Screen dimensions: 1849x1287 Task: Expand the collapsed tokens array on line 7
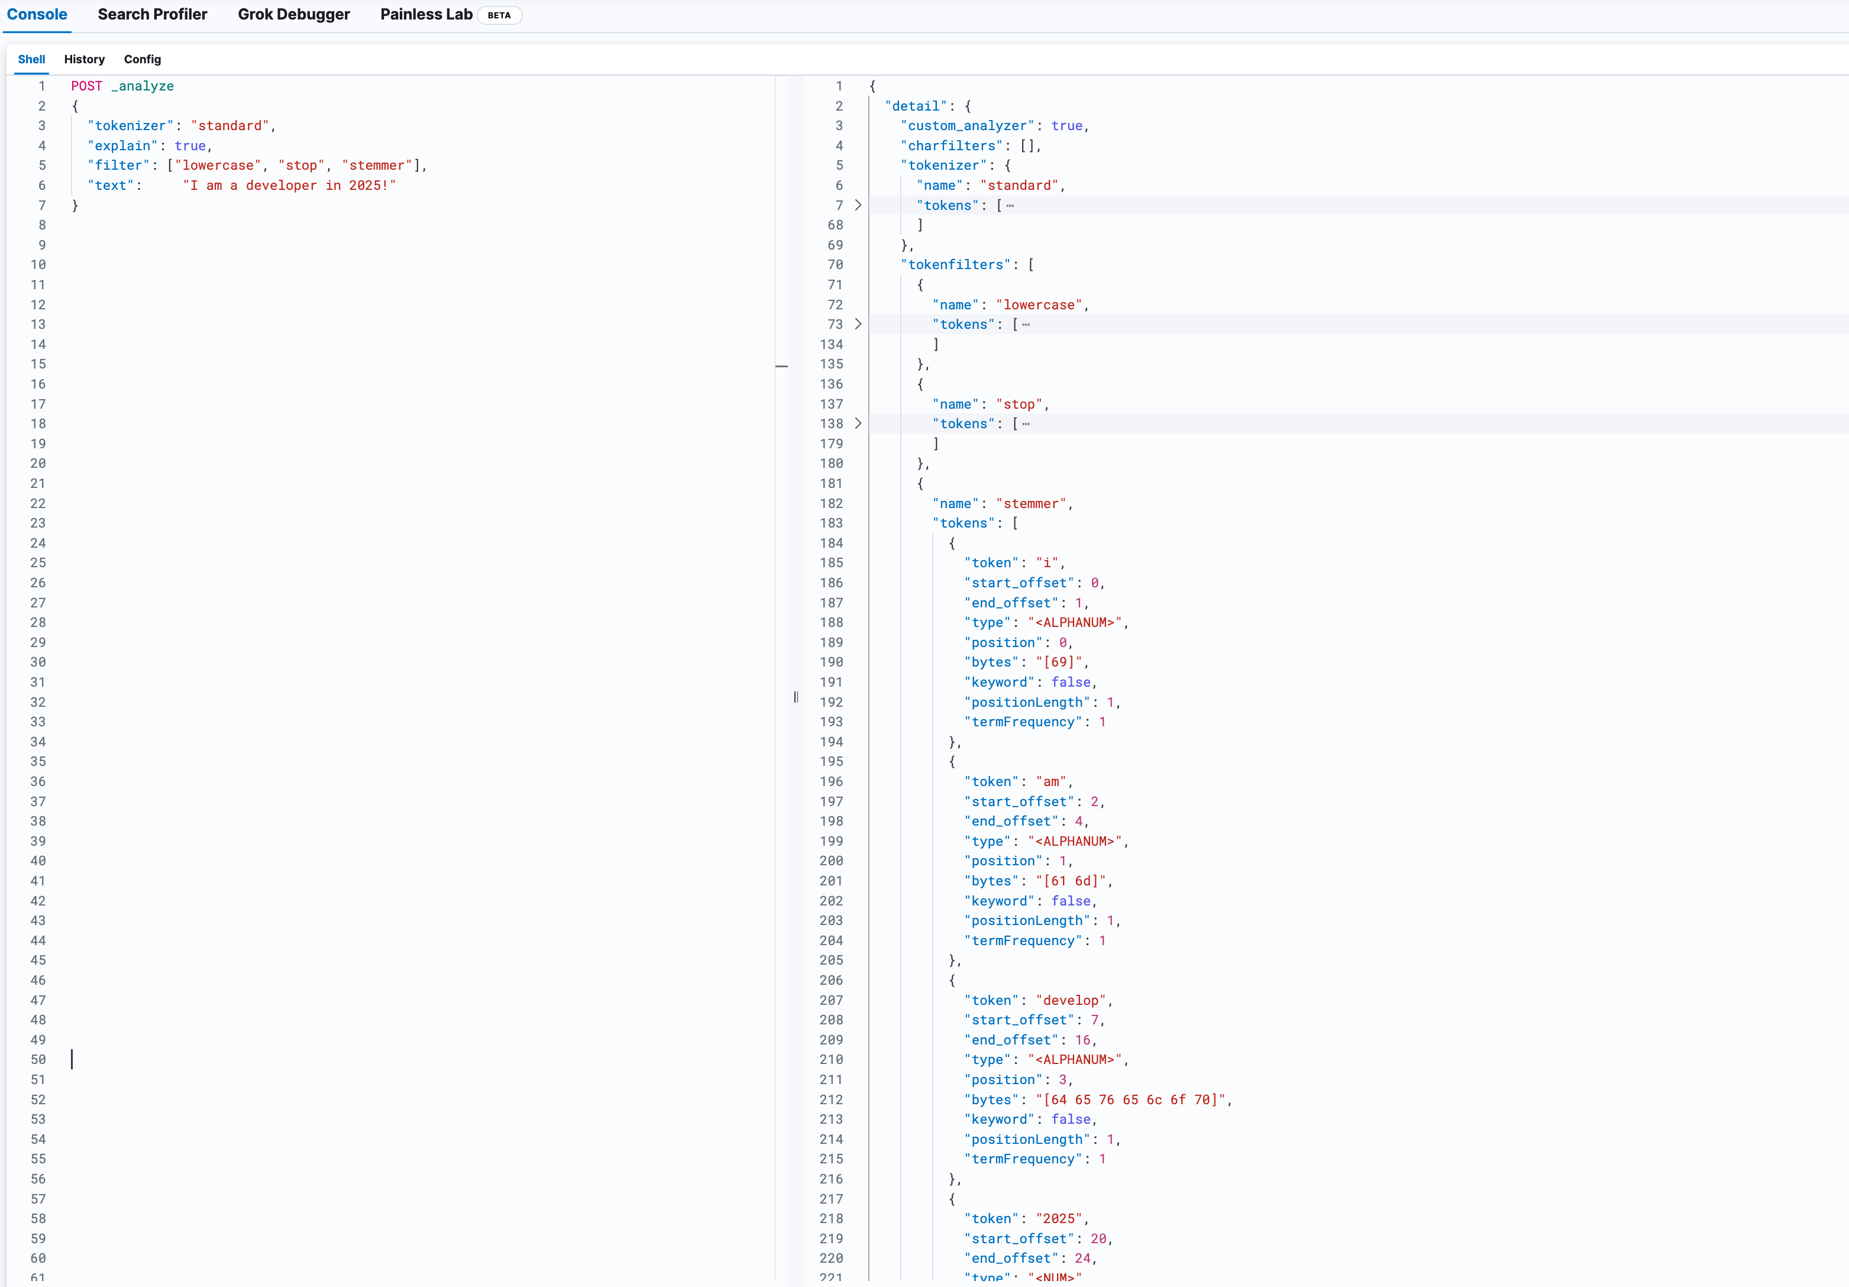858,205
